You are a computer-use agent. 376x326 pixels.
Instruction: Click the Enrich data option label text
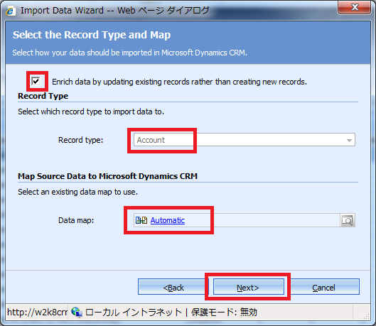click(x=179, y=82)
